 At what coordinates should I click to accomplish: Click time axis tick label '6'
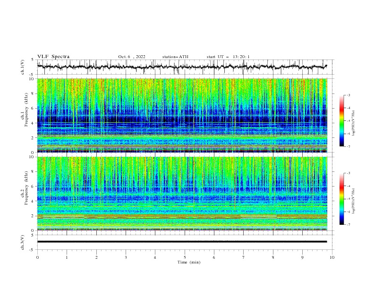(214, 257)
